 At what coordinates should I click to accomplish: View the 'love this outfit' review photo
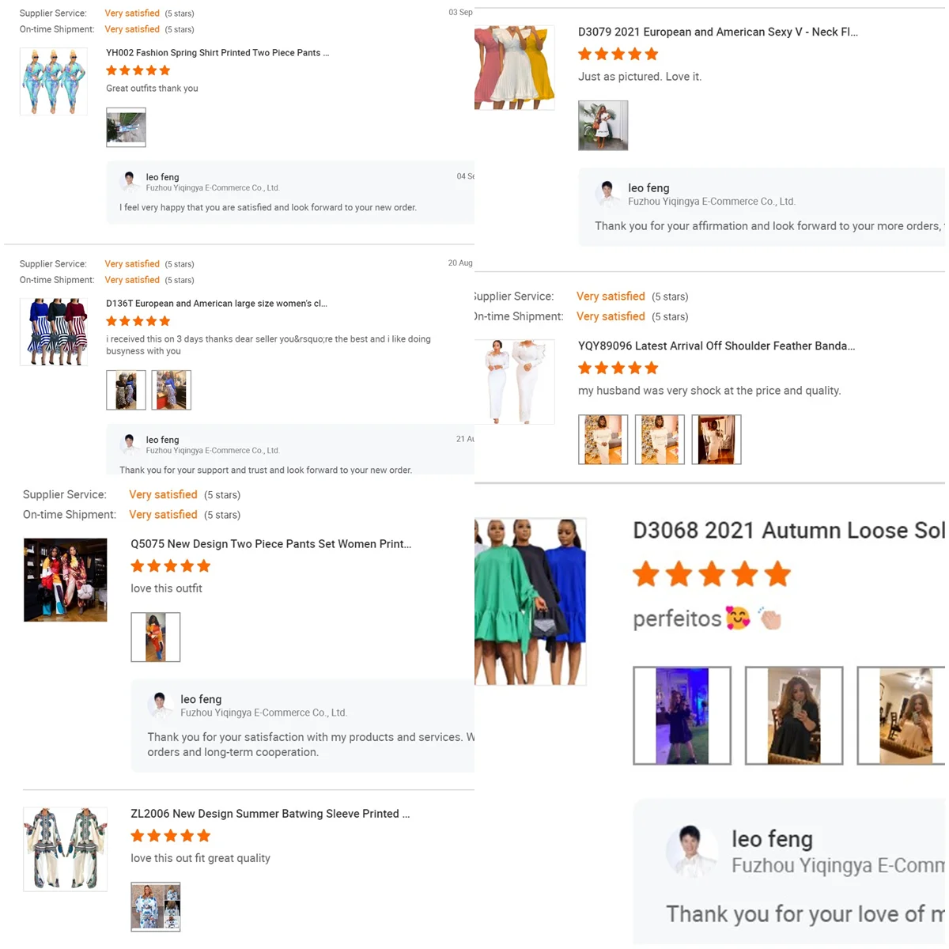click(x=156, y=637)
